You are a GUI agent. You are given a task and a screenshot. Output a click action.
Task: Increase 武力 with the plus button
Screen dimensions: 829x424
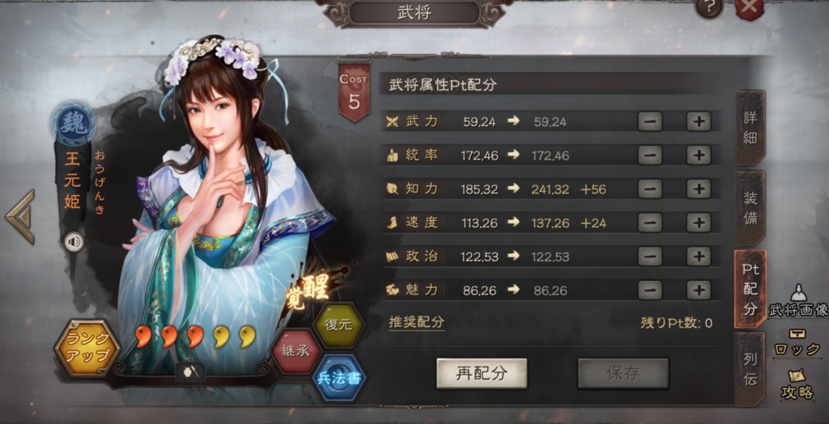pos(699,121)
